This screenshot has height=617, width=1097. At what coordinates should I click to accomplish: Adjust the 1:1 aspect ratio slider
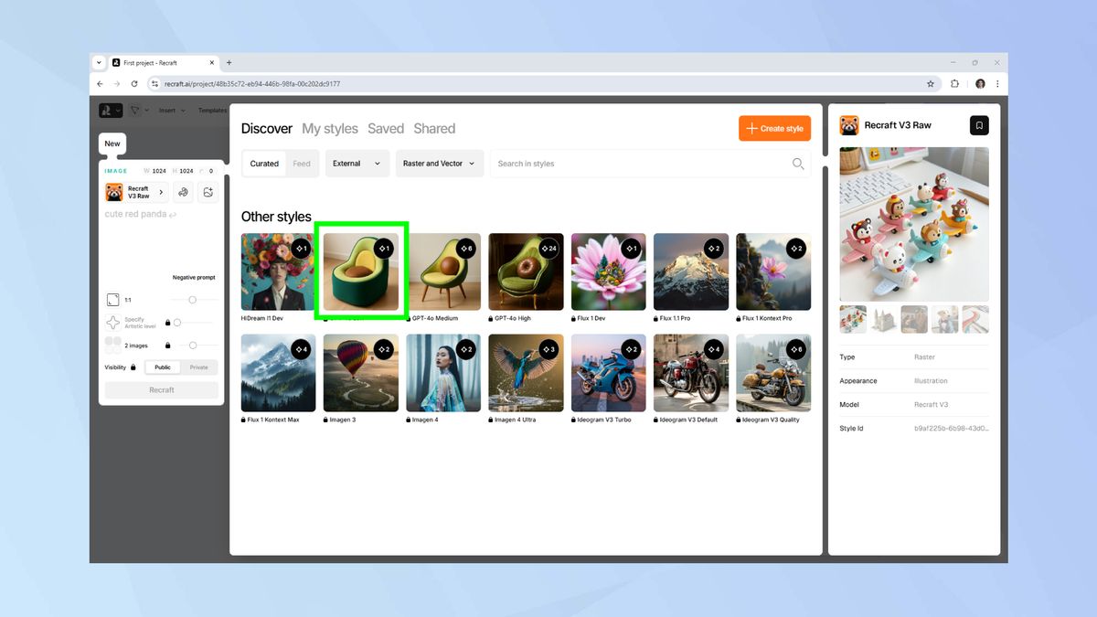point(192,300)
